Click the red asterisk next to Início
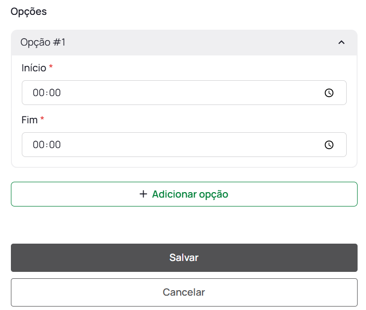 click(51, 67)
